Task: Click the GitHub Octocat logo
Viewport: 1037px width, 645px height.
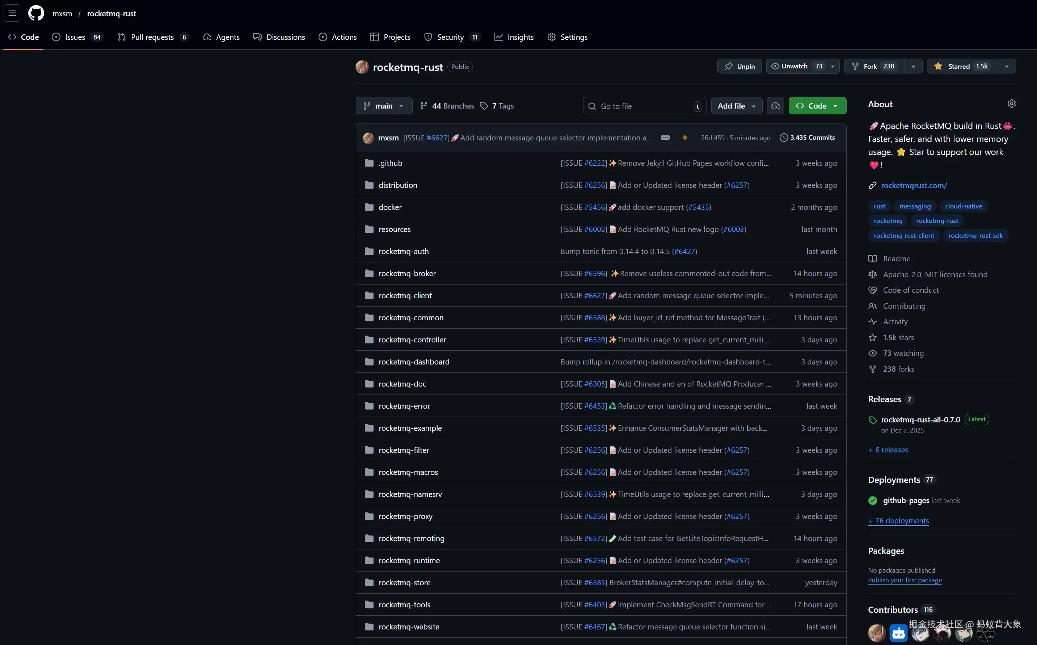Action: 36,13
